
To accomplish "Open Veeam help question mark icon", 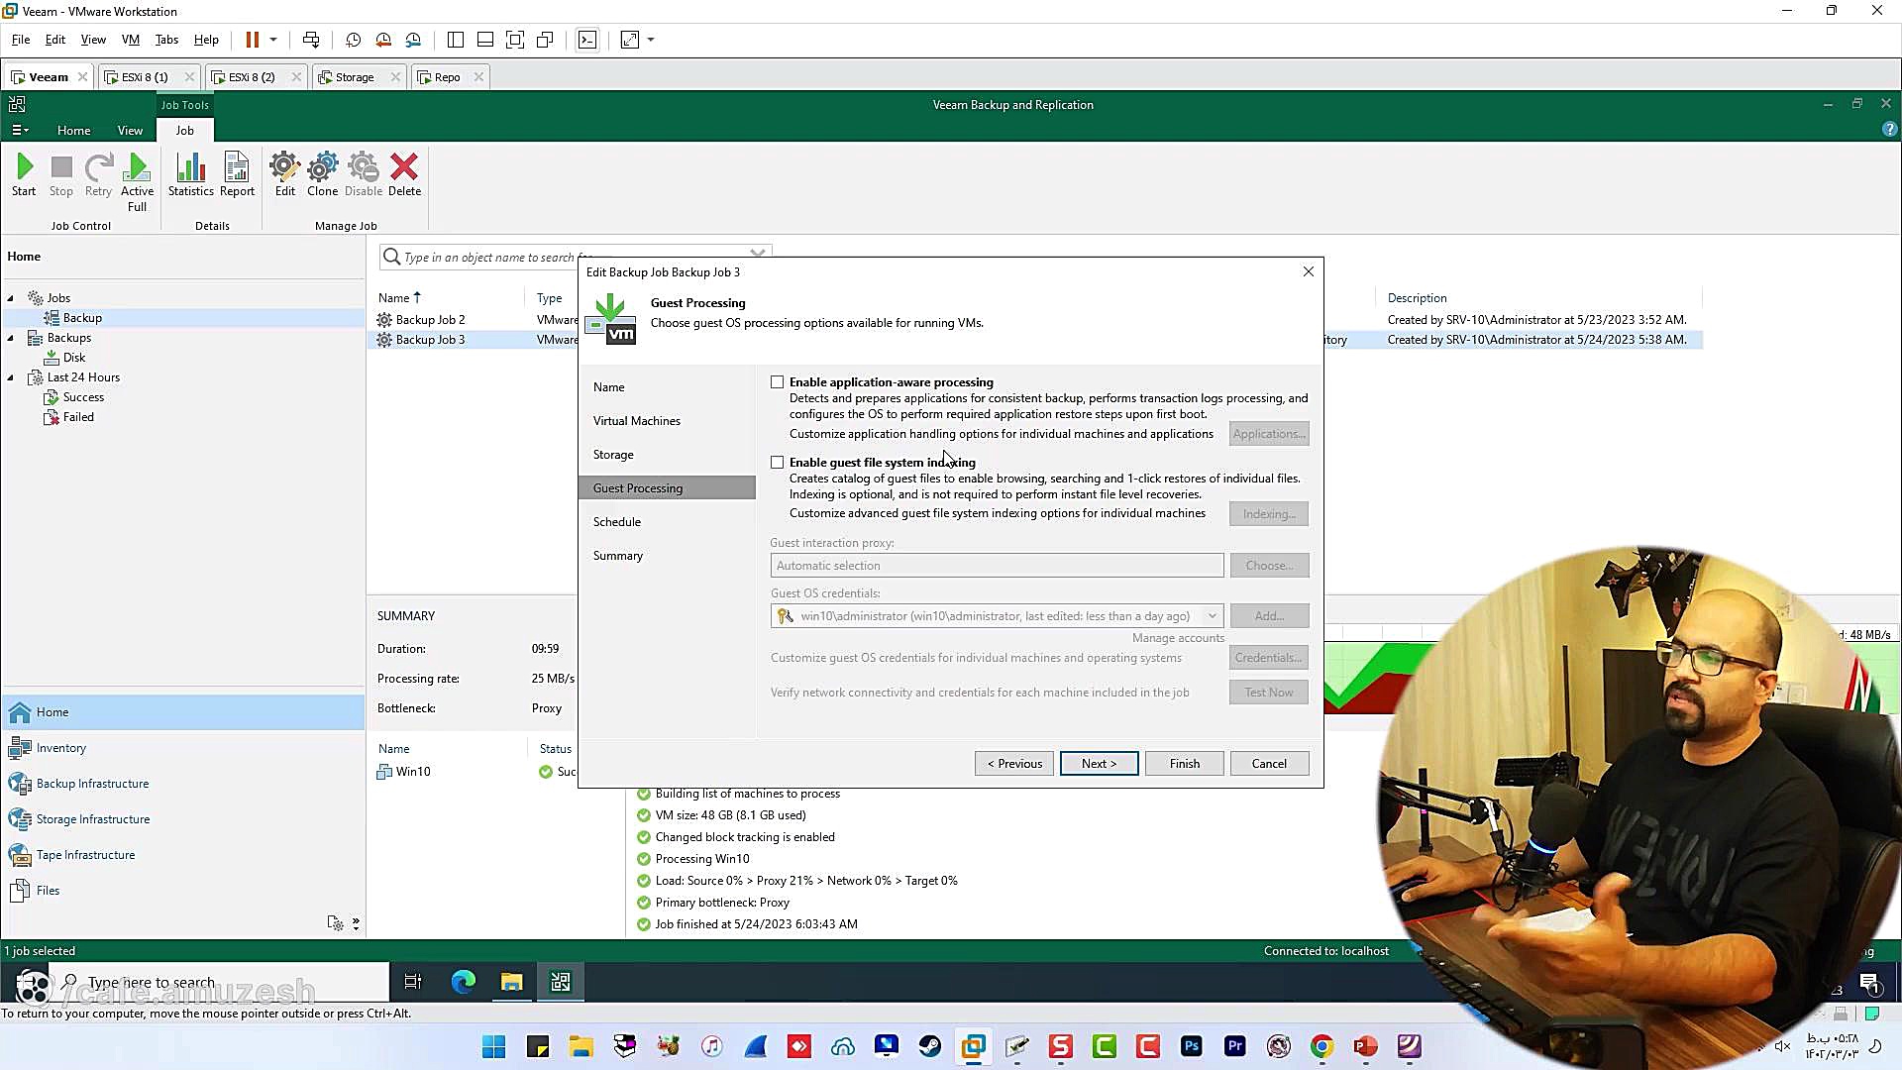I will (x=1889, y=130).
